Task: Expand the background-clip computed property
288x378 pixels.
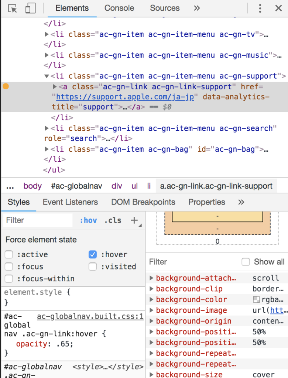Action: 151,289
